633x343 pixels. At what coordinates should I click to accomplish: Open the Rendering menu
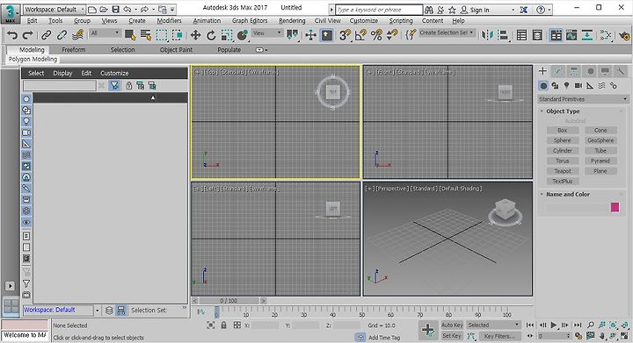292,20
